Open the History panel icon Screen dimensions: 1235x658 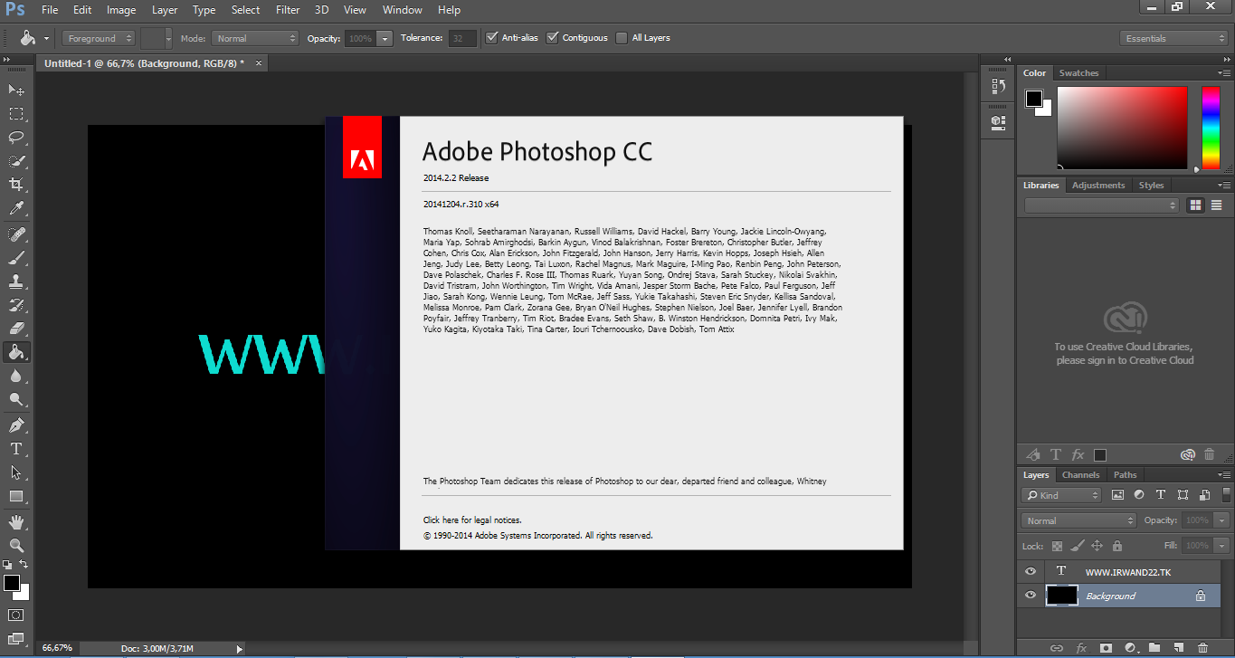[998, 86]
